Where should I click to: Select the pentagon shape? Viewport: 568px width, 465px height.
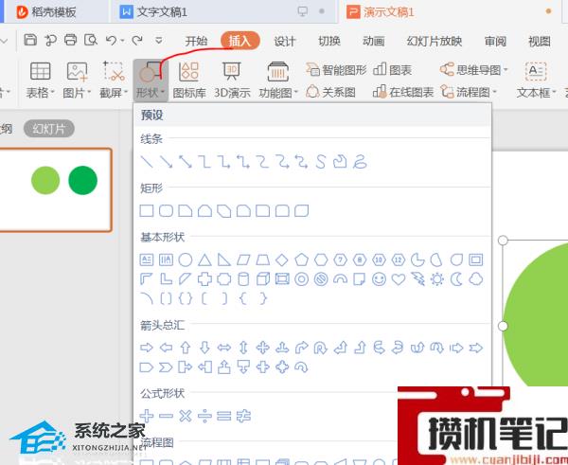tap(301, 259)
